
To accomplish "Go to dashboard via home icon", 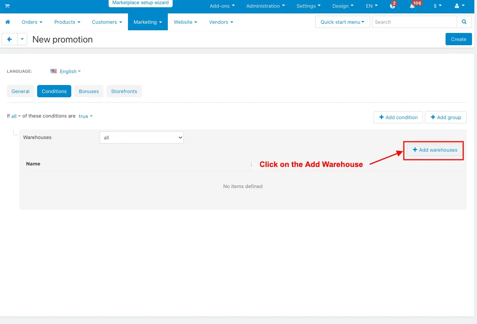I will click(8, 22).
